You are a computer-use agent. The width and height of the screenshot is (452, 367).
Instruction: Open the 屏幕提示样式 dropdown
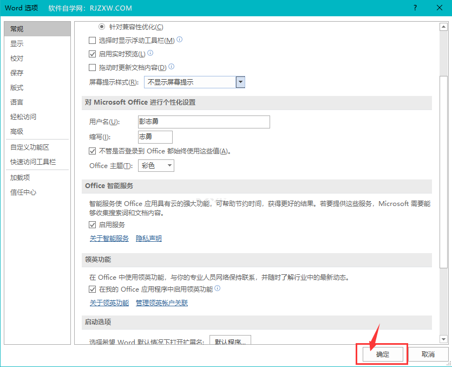240,81
